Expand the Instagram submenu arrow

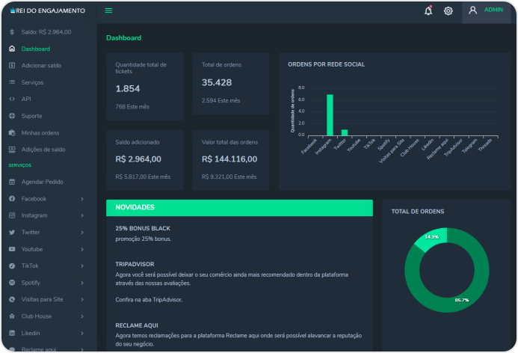(x=82, y=215)
